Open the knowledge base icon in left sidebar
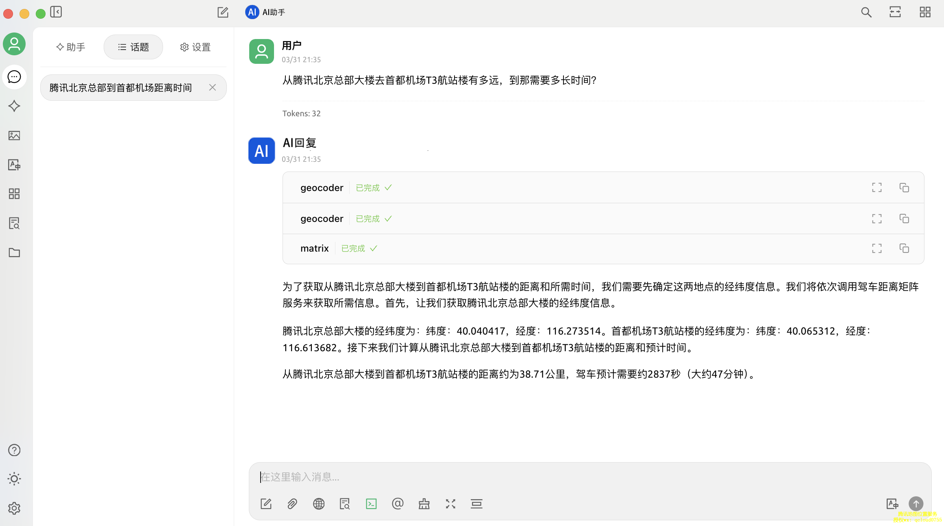The height and width of the screenshot is (526, 944). 14,223
